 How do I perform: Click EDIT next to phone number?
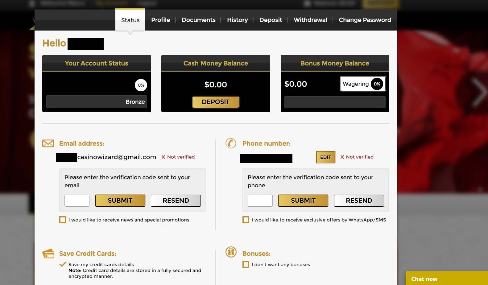(326, 157)
